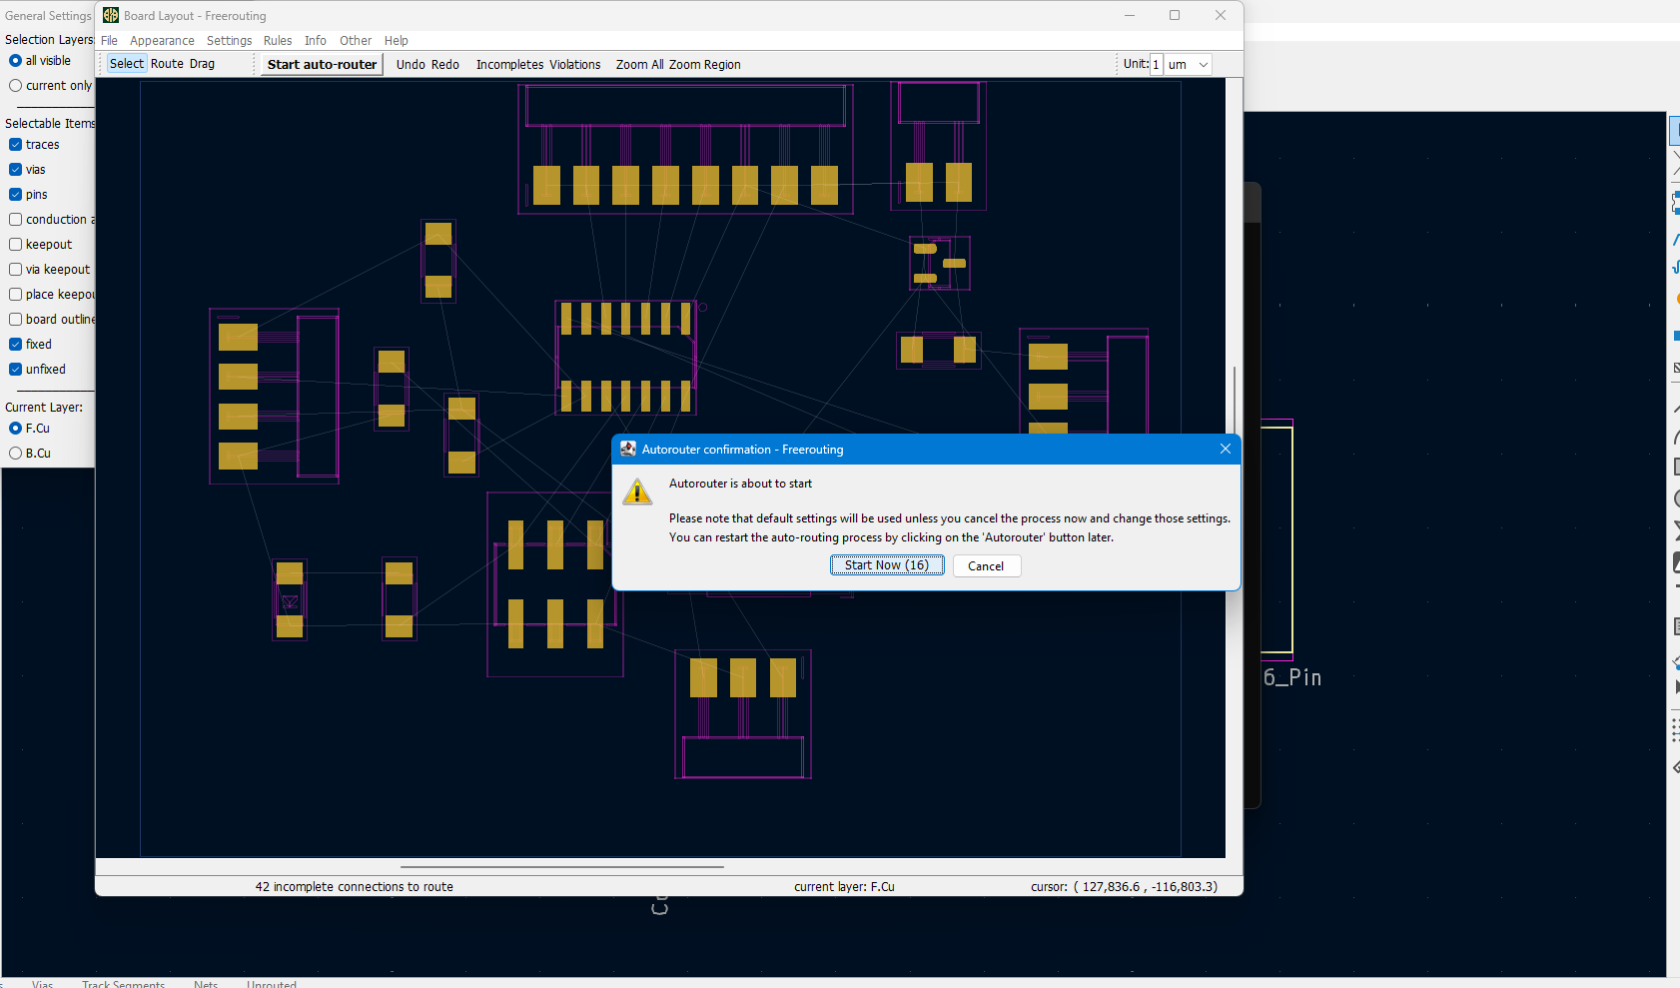Enable the via keepout checkbox

[x=16, y=270]
